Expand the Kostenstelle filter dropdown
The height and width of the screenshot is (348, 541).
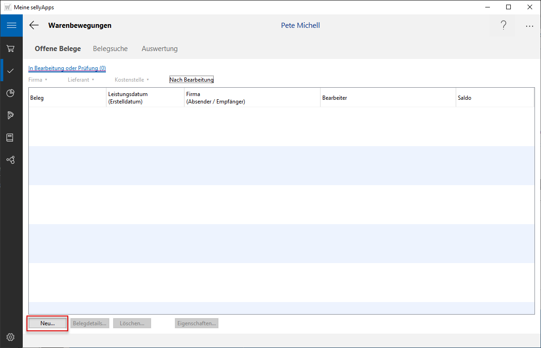(132, 80)
